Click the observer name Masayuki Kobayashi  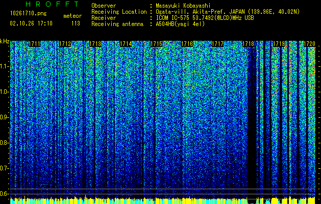pos(183,6)
